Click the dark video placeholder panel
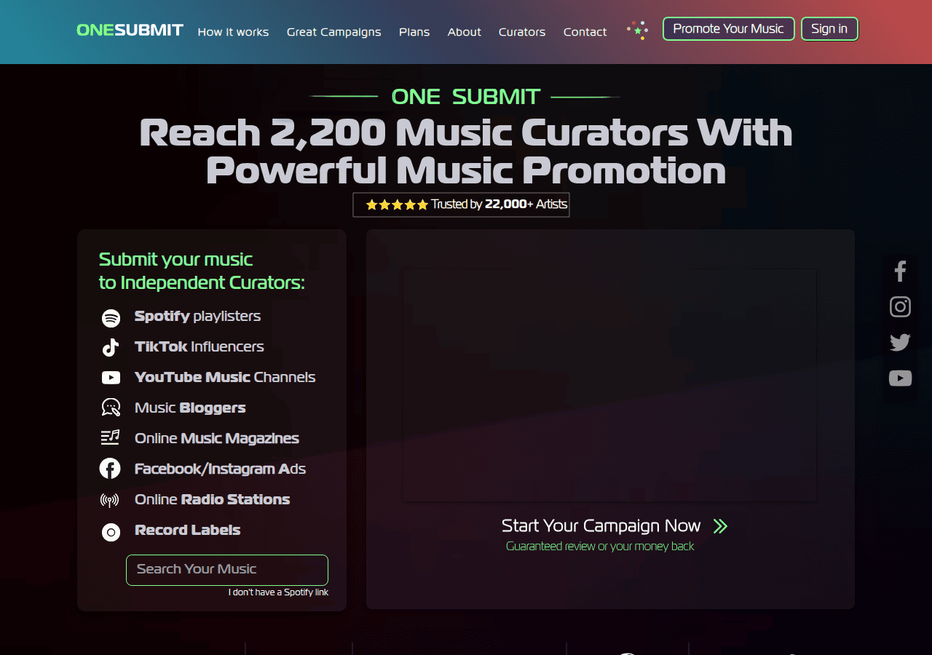Viewport: 932px width, 655px height. click(609, 385)
